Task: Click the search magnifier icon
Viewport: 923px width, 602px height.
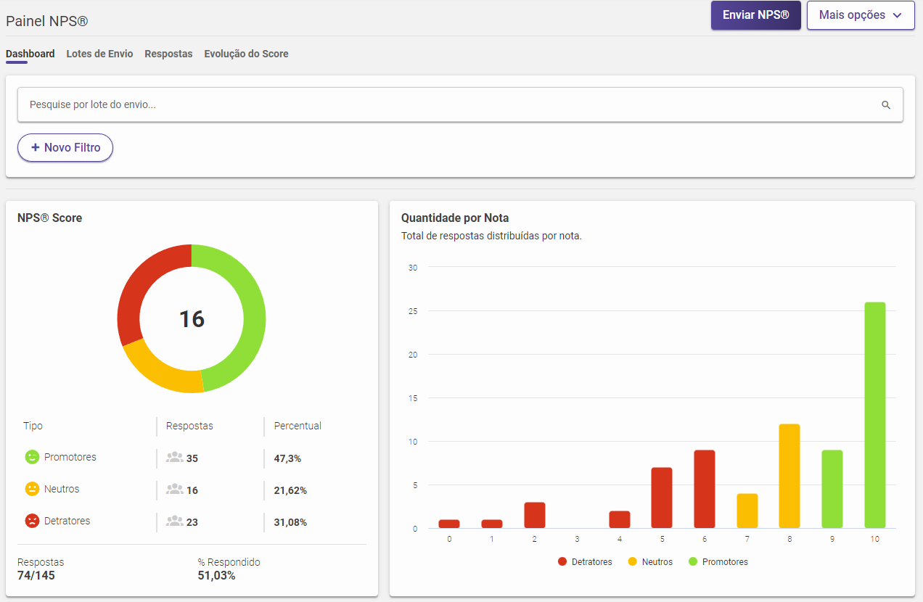Action: [885, 105]
